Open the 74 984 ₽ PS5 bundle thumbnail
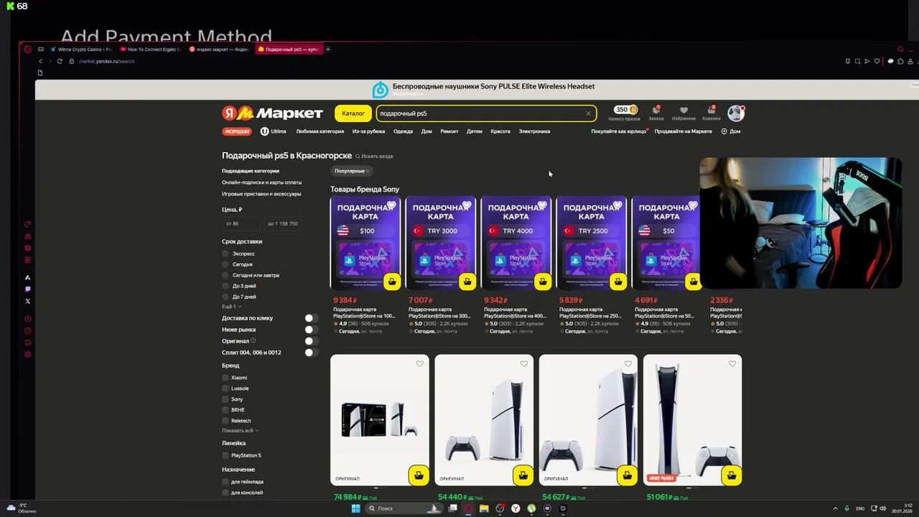919x517 pixels. tap(380, 420)
